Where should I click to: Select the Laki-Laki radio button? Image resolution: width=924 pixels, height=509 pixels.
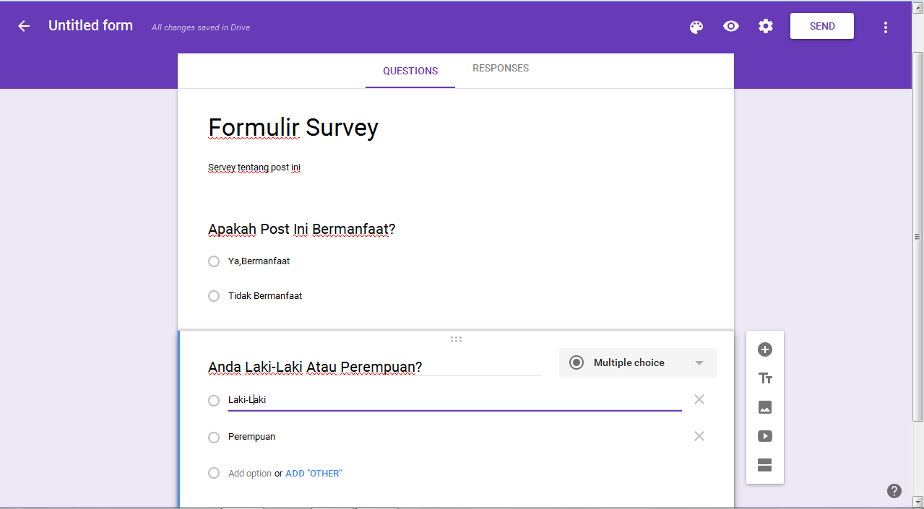(214, 400)
